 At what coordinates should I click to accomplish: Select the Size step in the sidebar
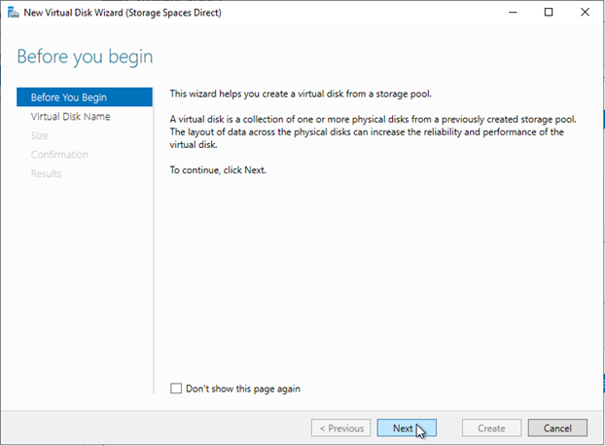(40, 135)
